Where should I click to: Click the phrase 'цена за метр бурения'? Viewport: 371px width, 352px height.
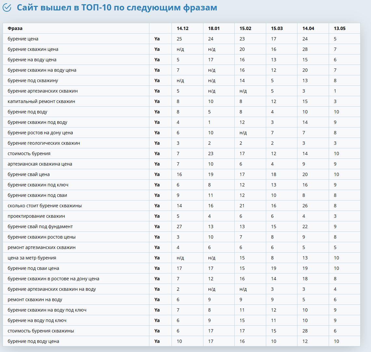pos(32,258)
